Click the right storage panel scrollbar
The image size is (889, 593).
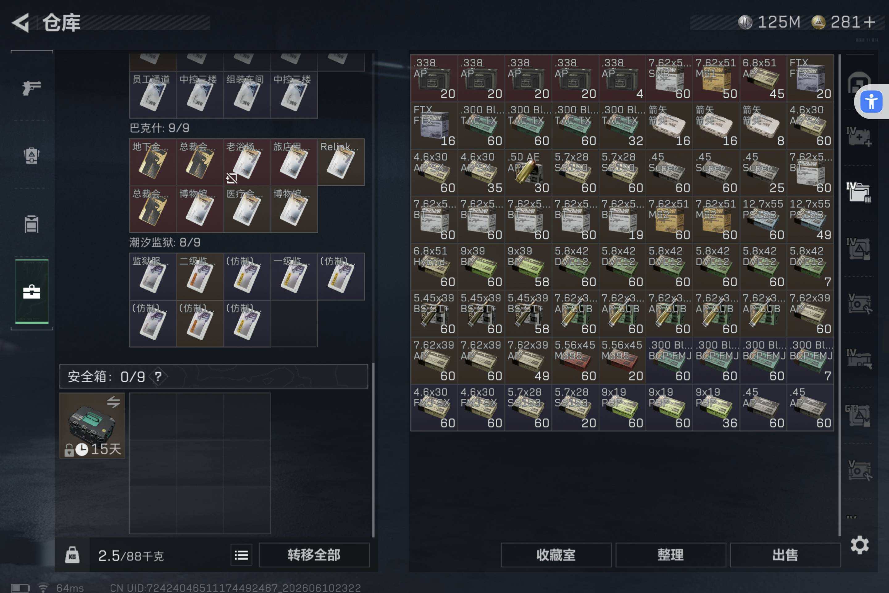pos(840,295)
